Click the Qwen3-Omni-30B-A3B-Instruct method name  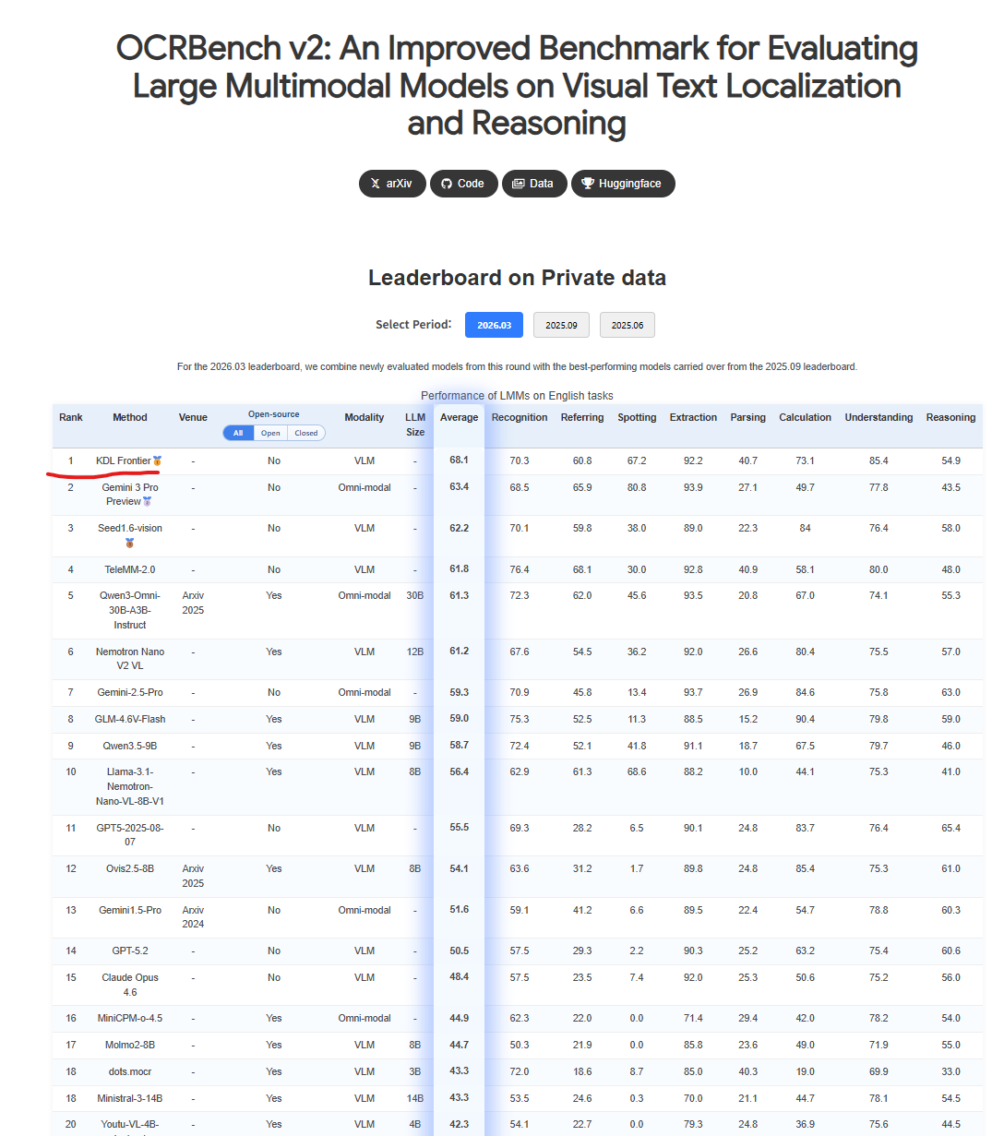(130, 610)
